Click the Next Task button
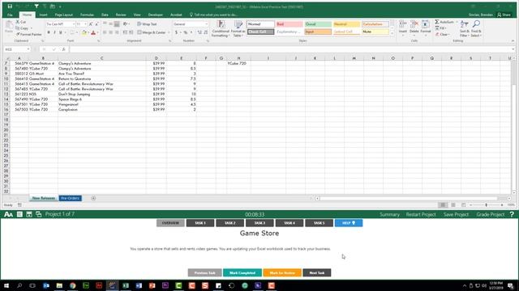This screenshot has width=519, height=291. [317, 273]
